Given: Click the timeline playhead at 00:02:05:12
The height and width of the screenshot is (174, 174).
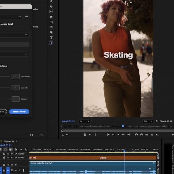Looking at the screenshot, I should point(125,151).
